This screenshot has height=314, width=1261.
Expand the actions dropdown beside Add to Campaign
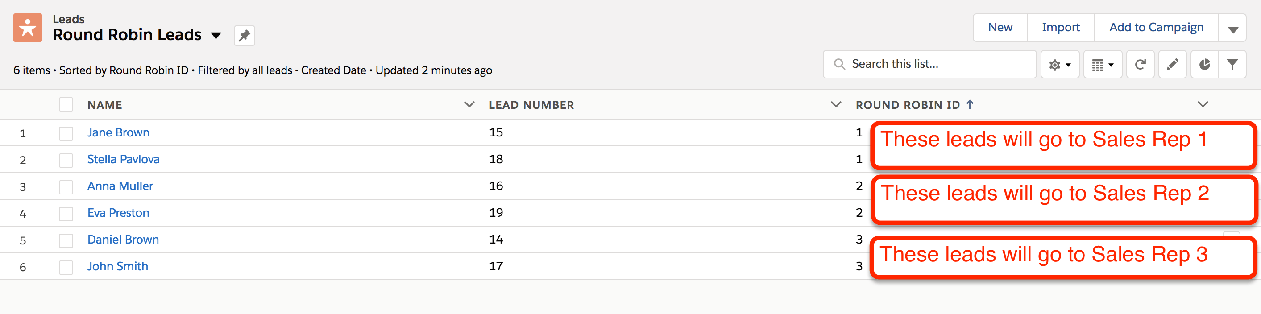[x=1232, y=27]
